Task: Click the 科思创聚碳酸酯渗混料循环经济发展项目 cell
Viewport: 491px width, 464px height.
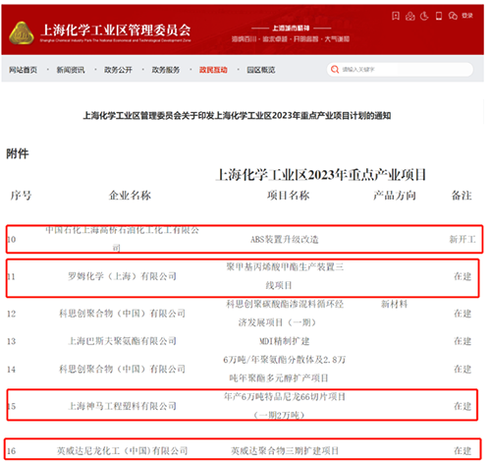Action: [x=285, y=314]
